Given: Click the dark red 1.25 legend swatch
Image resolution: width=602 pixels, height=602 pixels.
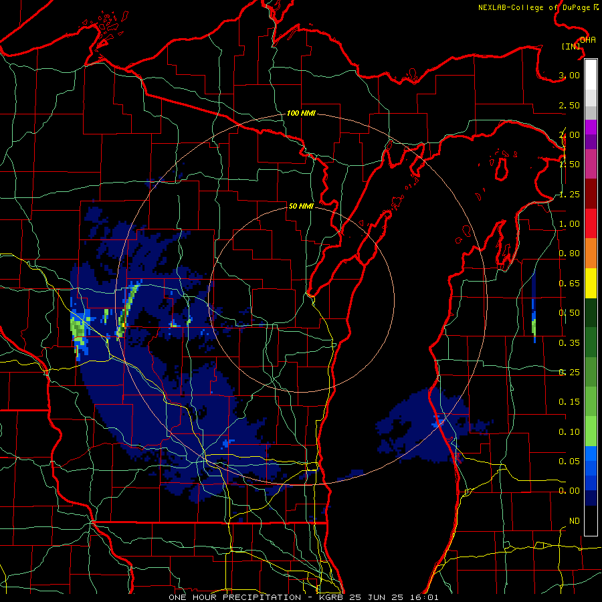Looking at the screenshot, I should pos(591,194).
